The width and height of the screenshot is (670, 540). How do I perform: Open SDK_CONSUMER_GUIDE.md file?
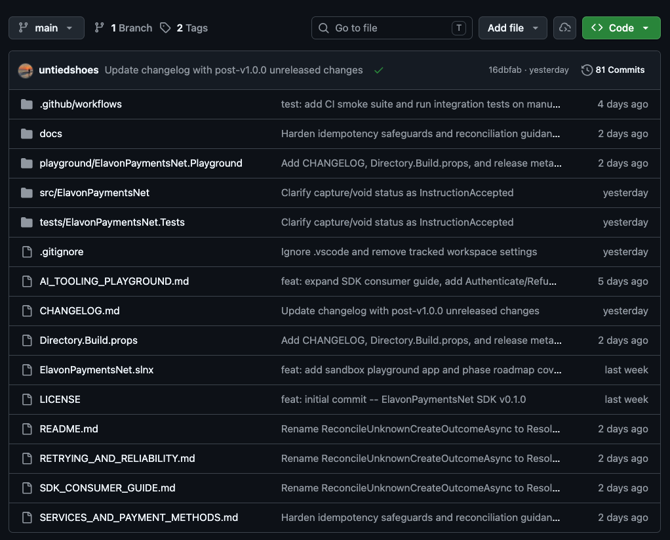point(108,488)
